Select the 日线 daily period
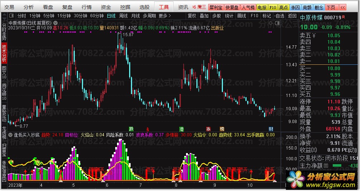The height and width of the screenshot is (191, 361). (111, 16)
